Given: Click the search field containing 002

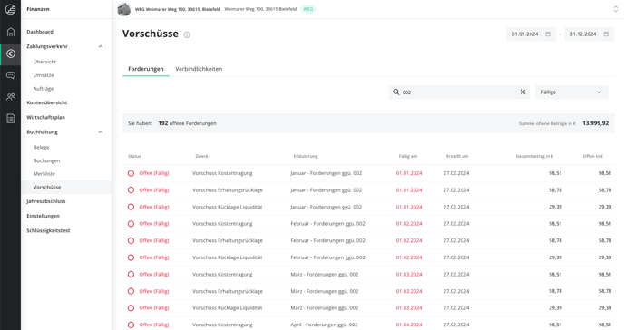Looking at the screenshot, I should (459, 92).
